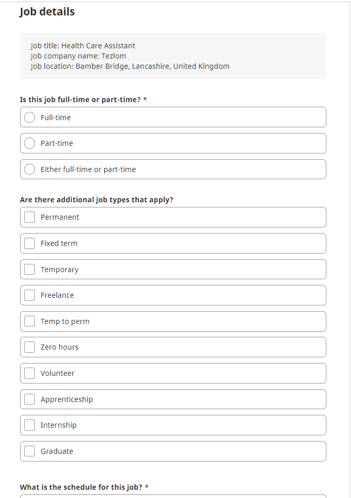This screenshot has height=498, width=351.
Task: Tick the Permanent checkbox
Action: (x=30, y=217)
